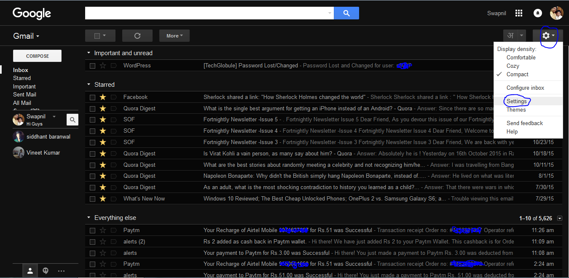This screenshot has width=569, height=278.
Task: Open Everything else section options arrow
Action: pyautogui.click(x=560, y=218)
